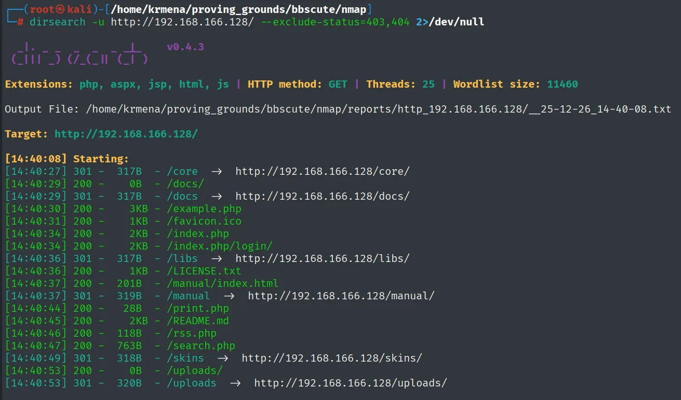
Task: Click the dirsearch command word in the prompt
Action: [x=58, y=22]
